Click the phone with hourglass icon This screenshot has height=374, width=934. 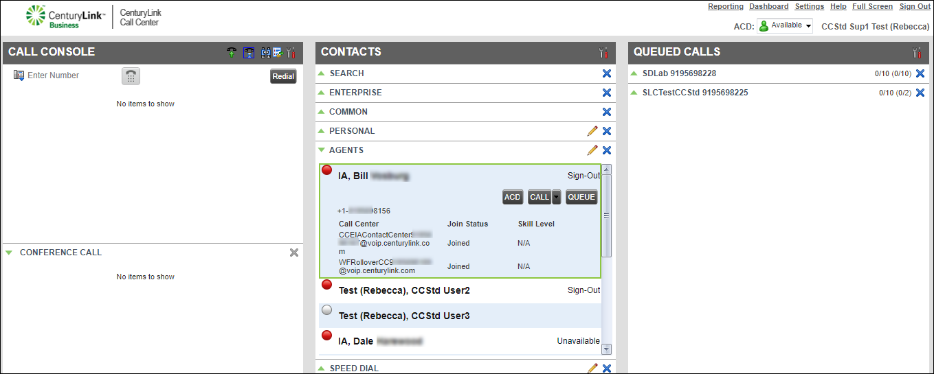[x=249, y=52]
